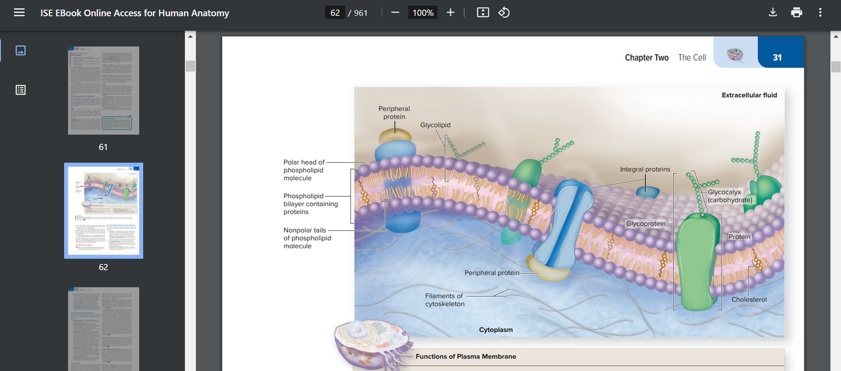The image size is (841, 371).
Task: Click the Chapter Two header on the page
Action: click(x=646, y=57)
